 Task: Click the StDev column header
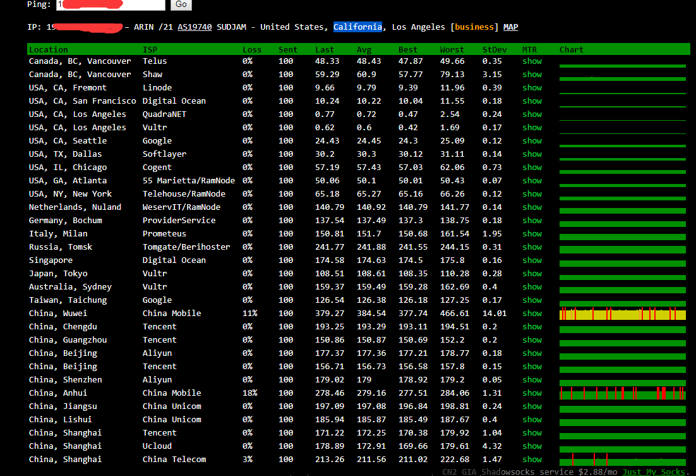pos(495,49)
